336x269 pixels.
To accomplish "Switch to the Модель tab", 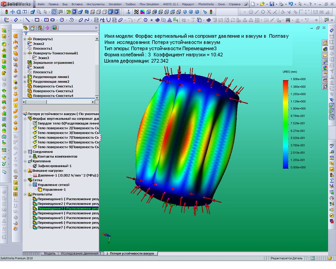I will [x=50, y=254].
